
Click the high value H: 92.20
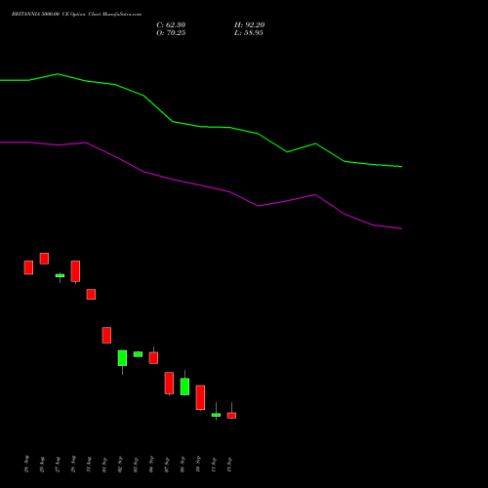[x=250, y=25]
